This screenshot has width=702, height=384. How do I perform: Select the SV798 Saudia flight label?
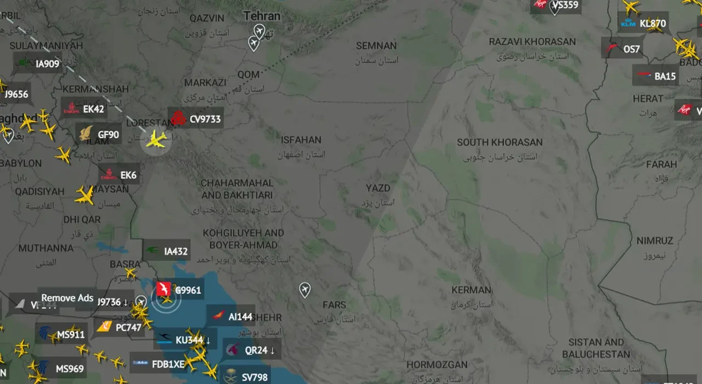pos(246,376)
